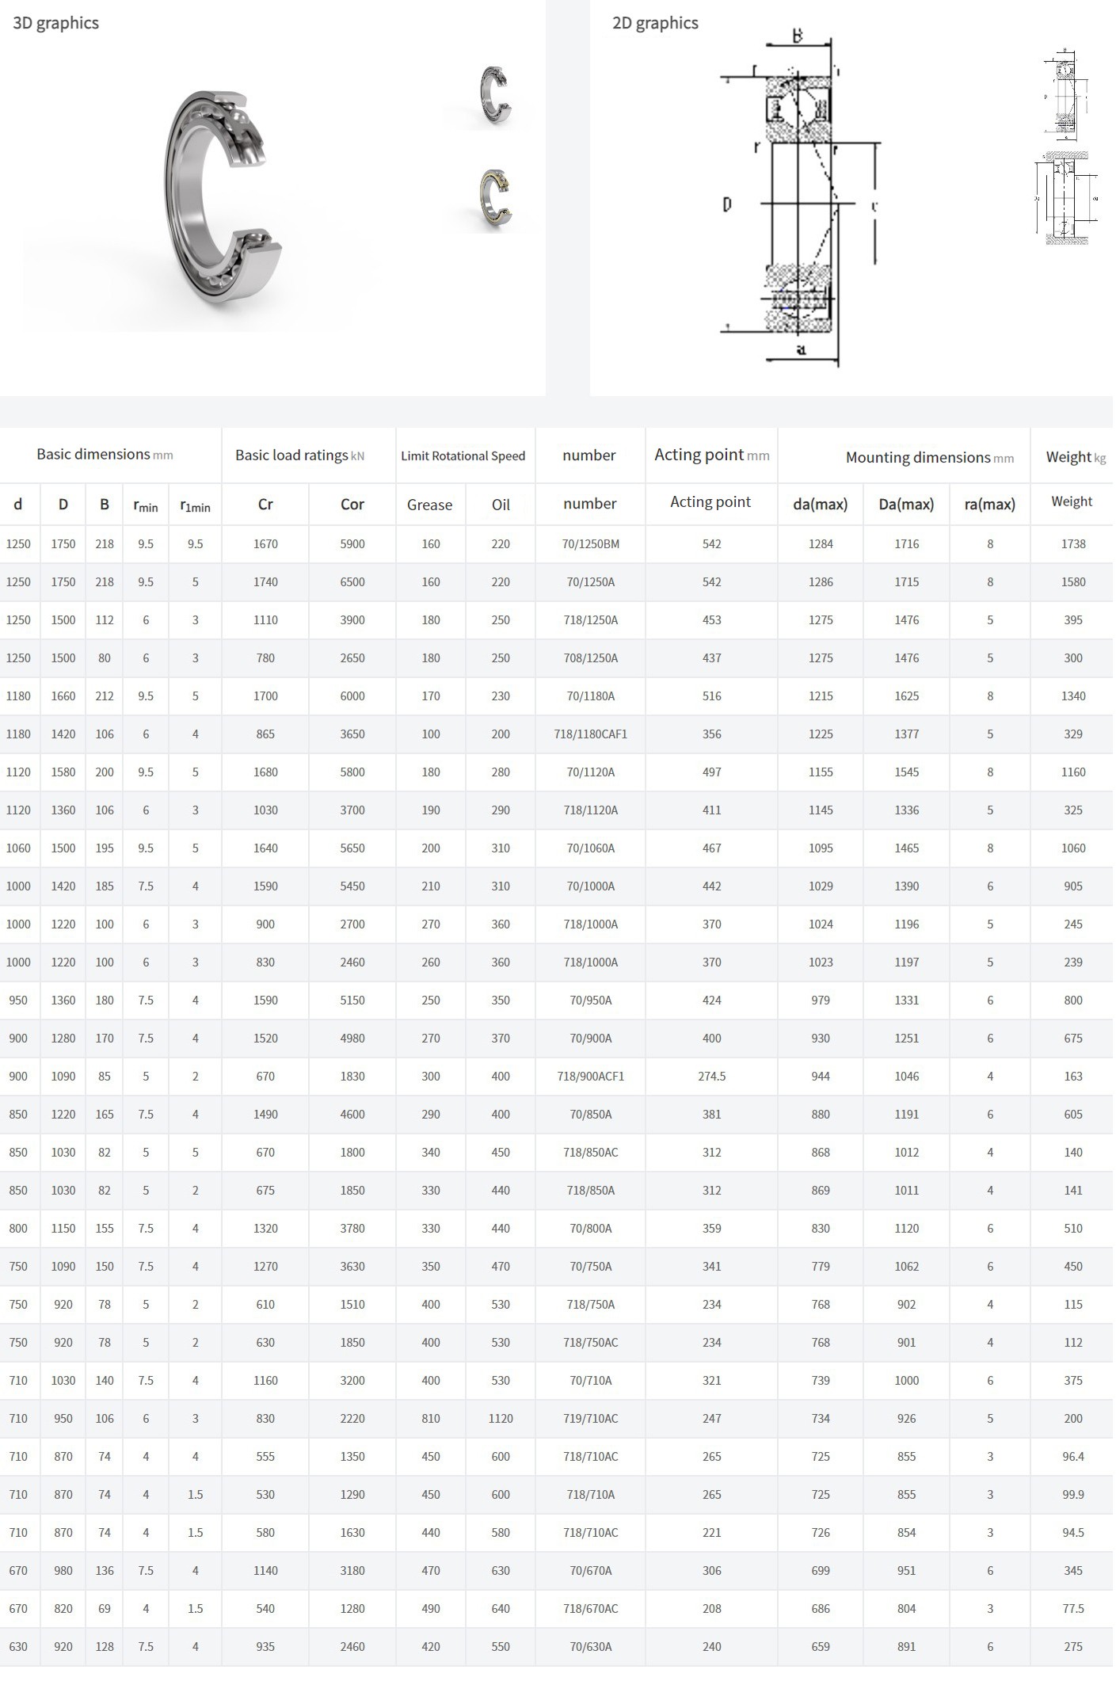The width and height of the screenshot is (1116, 1681).
Task: Click the 3D graphics heading
Action: [x=56, y=23]
